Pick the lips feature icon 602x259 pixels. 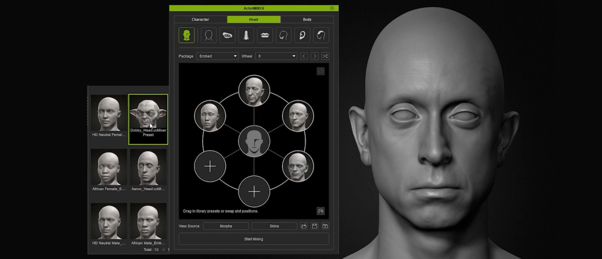(x=265, y=35)
